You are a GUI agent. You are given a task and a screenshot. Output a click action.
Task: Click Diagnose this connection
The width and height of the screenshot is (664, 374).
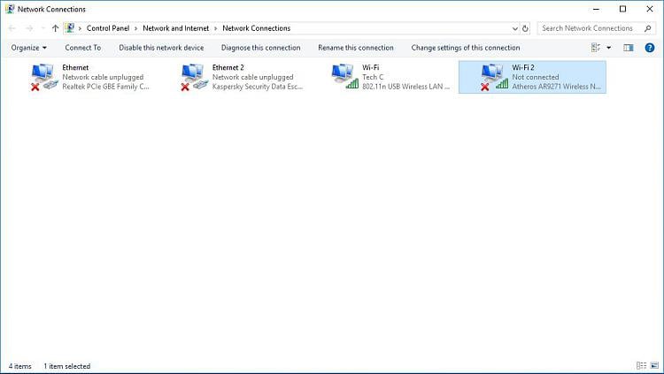261,48
